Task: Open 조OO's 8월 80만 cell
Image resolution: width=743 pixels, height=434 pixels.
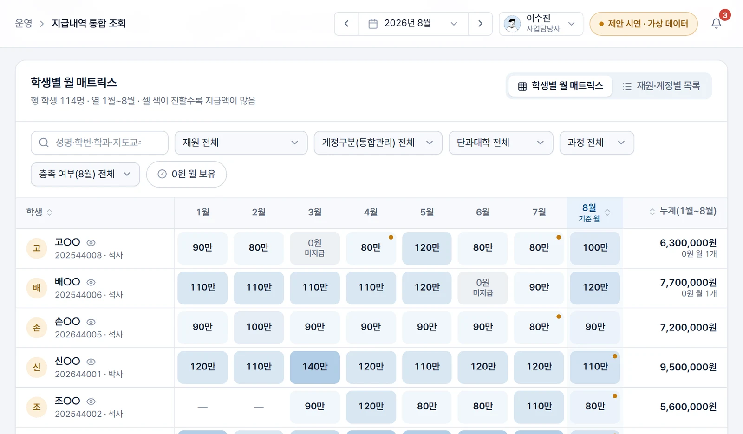Action: click(595, 407)
